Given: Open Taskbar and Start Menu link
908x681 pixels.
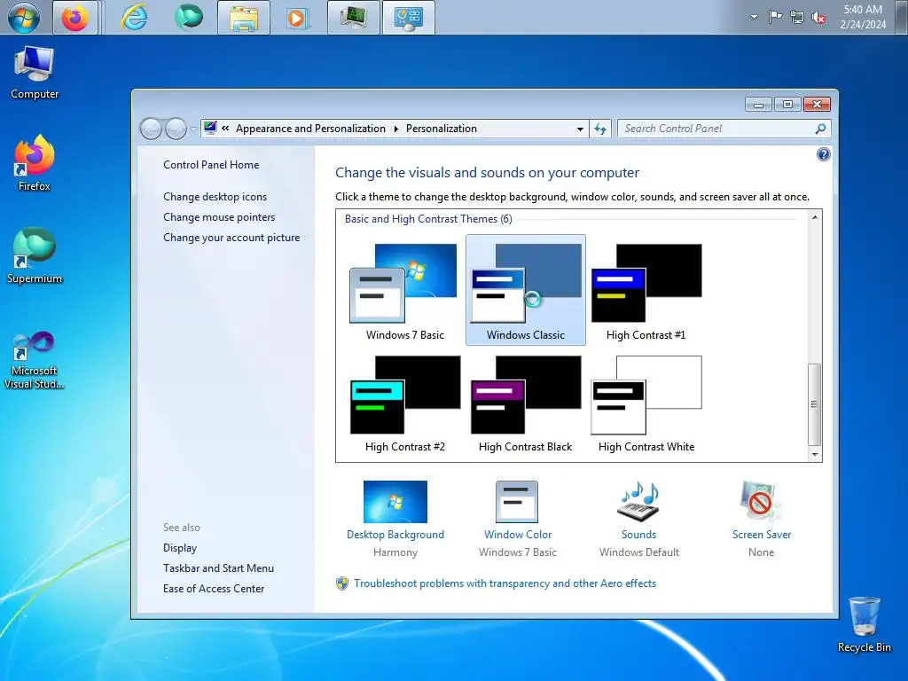Looking at the screenshot, I should point(218,568).
